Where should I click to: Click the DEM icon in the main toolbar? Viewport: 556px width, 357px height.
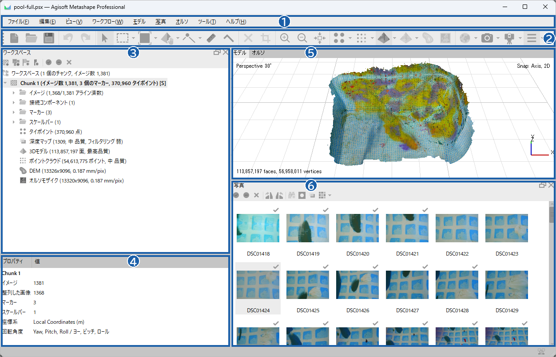point(428,38)
